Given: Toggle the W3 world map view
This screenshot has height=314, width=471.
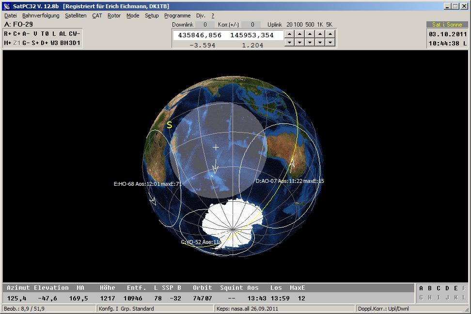Looking at the screenshot, I should pyautogui.click(x=54, y=43).
